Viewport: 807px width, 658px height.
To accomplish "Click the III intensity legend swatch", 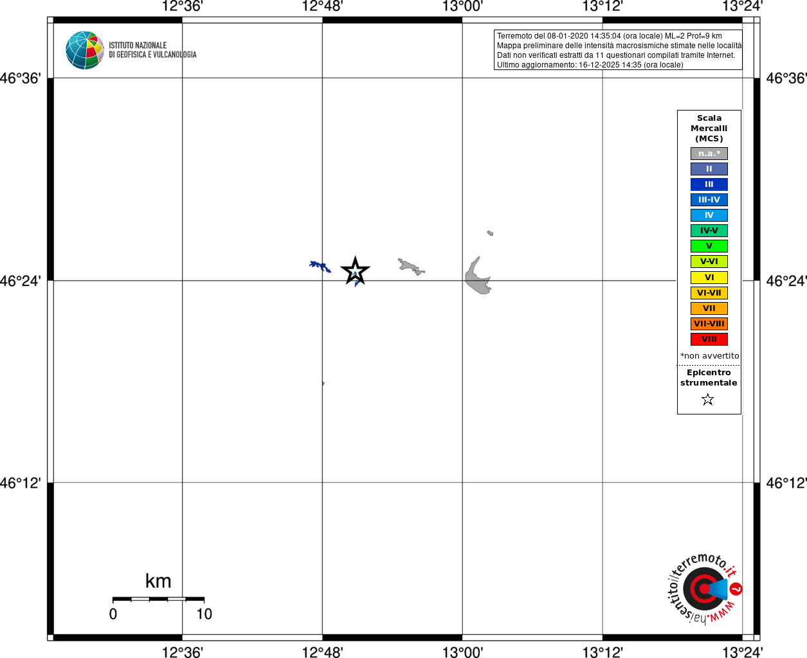I will [x=709, y=184].
